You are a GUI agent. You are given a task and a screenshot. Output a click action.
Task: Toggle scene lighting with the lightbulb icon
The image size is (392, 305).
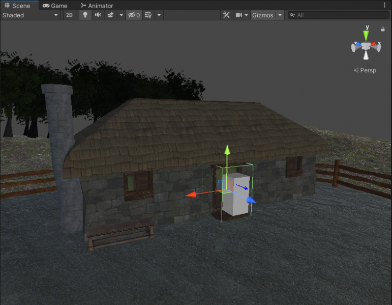85,15
